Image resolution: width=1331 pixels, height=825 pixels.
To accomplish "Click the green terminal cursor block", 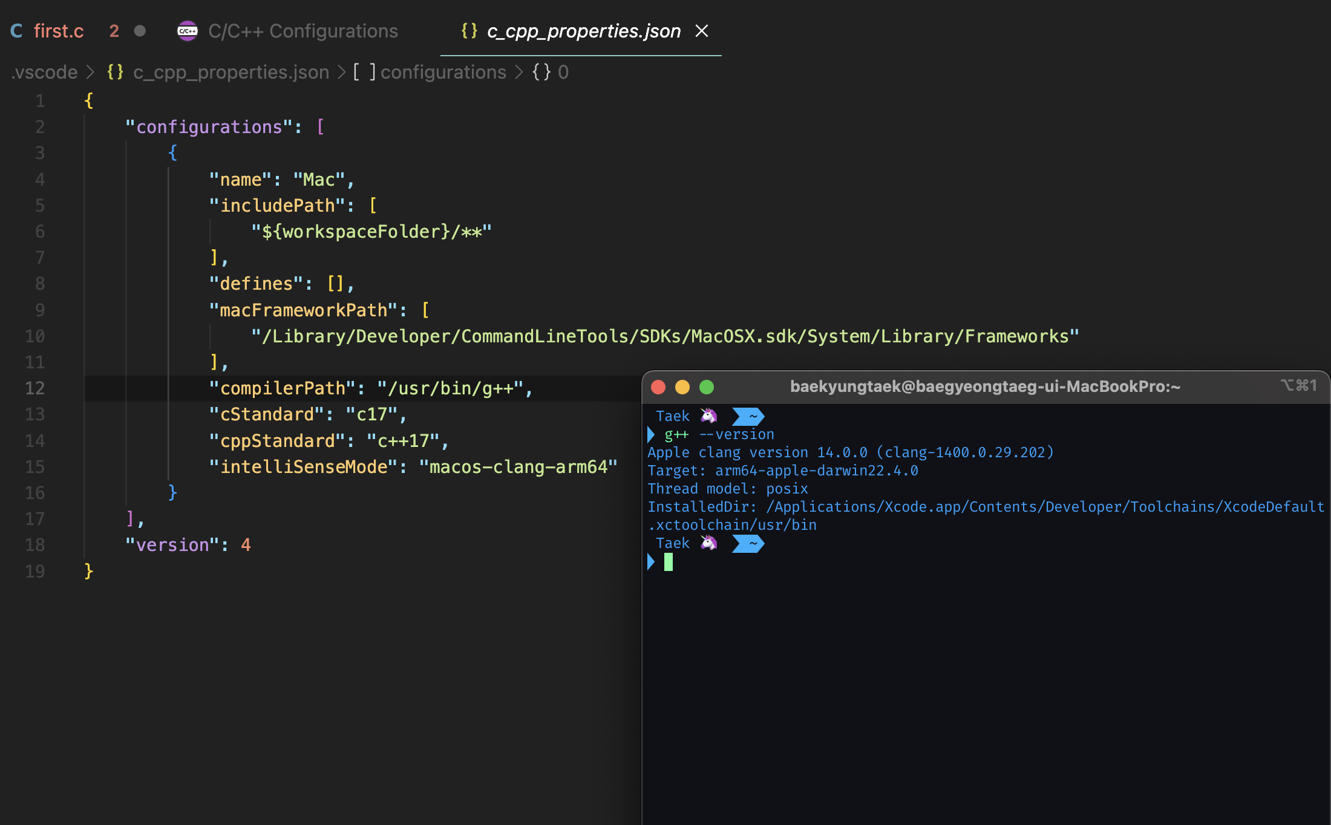I will [x=669, y=562].
